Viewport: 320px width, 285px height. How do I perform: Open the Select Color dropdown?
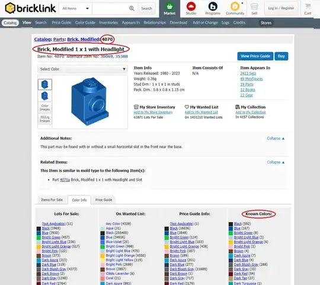click(82, 69)
